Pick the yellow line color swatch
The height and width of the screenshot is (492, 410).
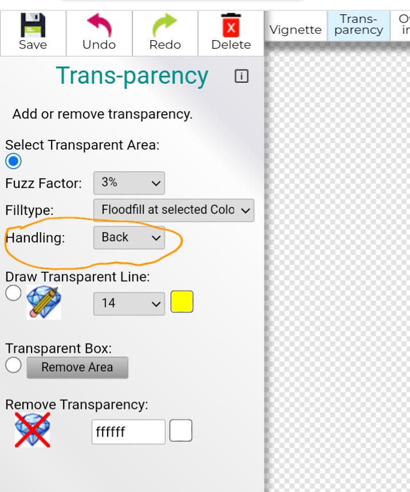pyautogui.click(x=182, y=302)
